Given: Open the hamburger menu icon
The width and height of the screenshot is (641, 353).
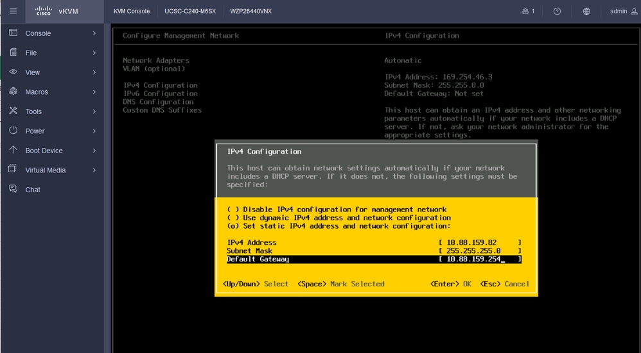Looking at the screenshot, I should (13, 11).
